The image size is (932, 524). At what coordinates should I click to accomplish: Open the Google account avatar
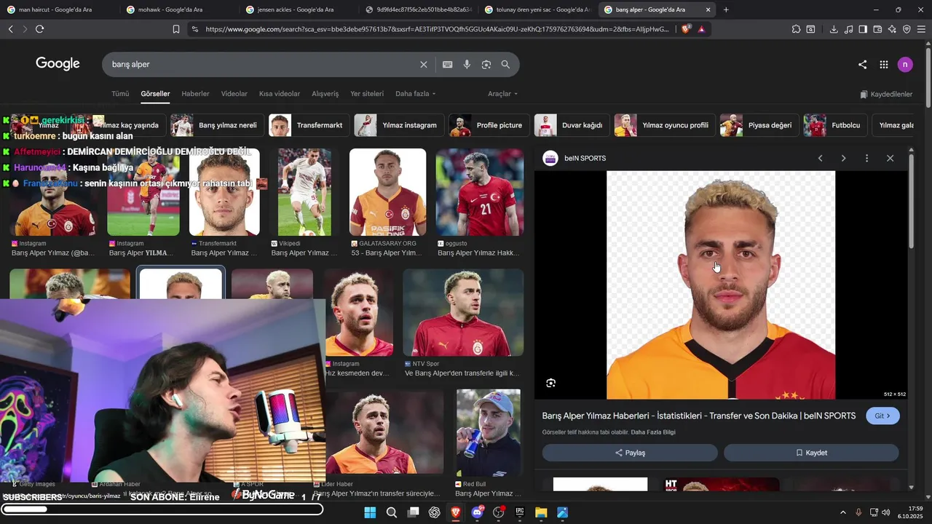click(x=905, y=65)
